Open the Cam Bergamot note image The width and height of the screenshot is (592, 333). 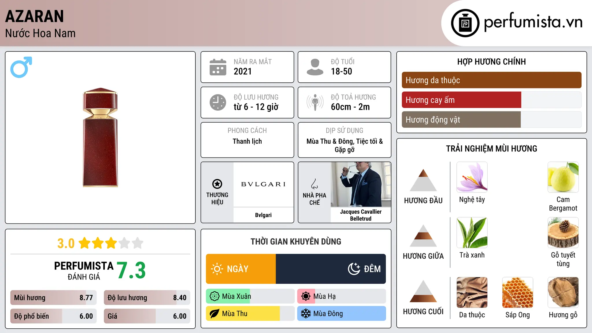(x=563, y=177)
